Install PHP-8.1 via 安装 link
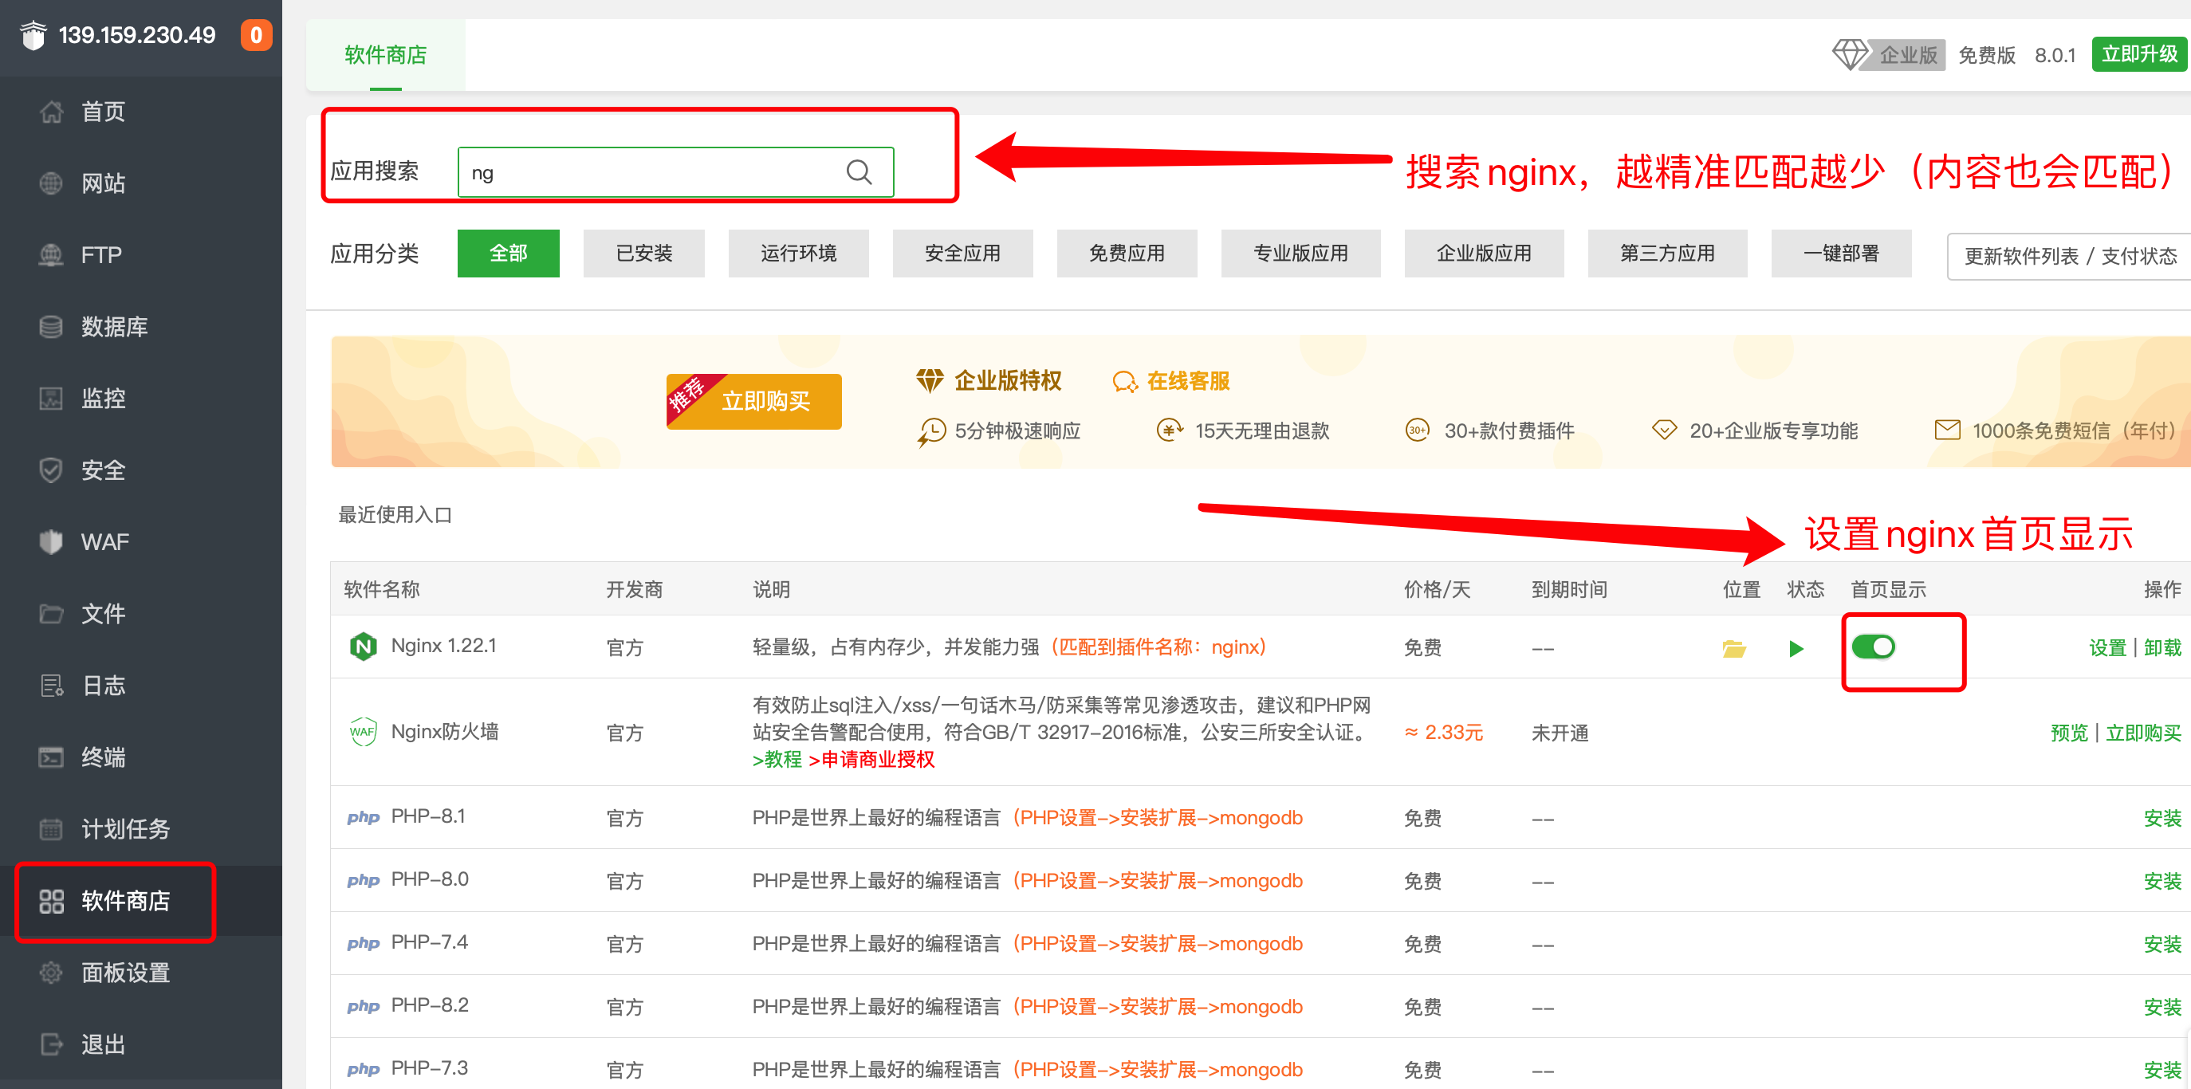This screenshot has height=1089, width=2191. 2162,818
